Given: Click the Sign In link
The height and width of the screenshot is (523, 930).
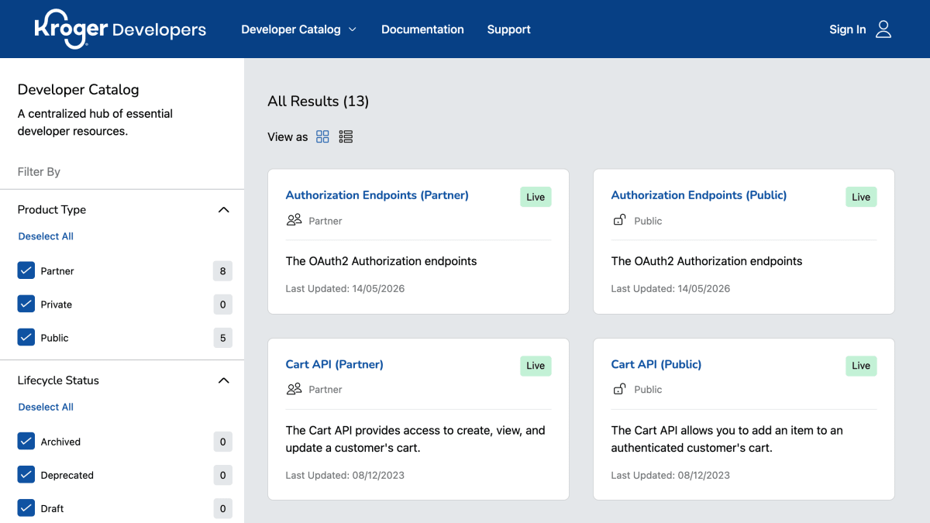Looking at the screenshot, I should pos(847,29).
